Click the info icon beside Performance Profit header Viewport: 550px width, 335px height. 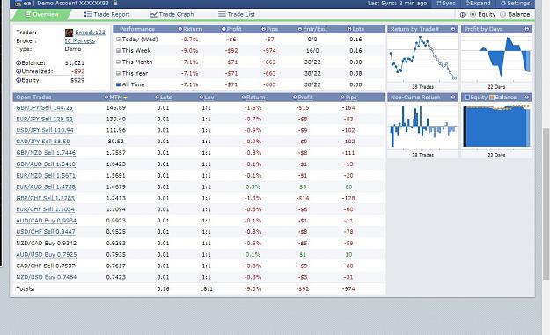[224, 29]
